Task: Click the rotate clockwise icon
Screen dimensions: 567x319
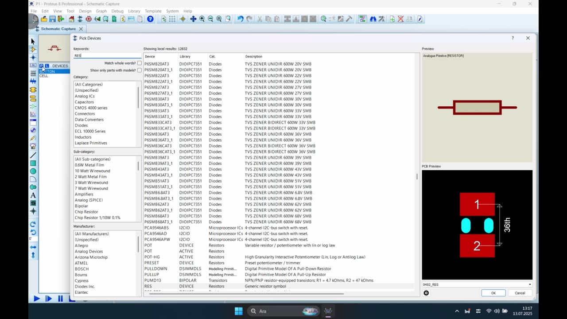Action: (x=33, y=224)
